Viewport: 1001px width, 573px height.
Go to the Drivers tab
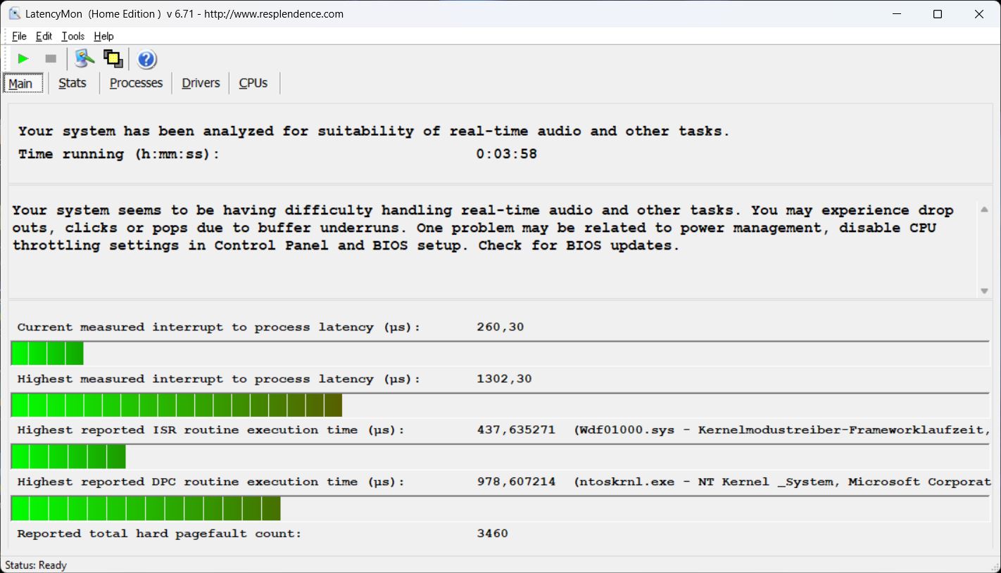(x=201, y=83)
